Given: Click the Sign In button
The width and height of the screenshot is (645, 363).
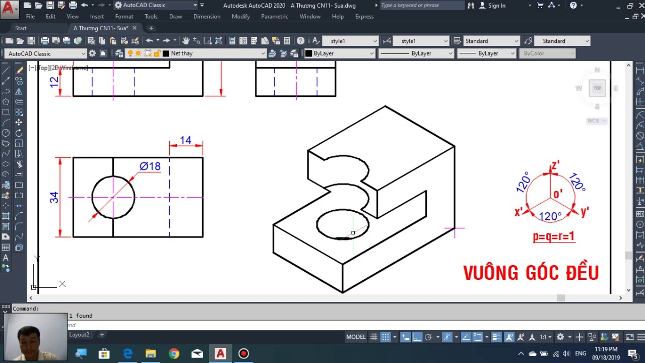Looking at the screenshot, I should [x=492, y=6].
